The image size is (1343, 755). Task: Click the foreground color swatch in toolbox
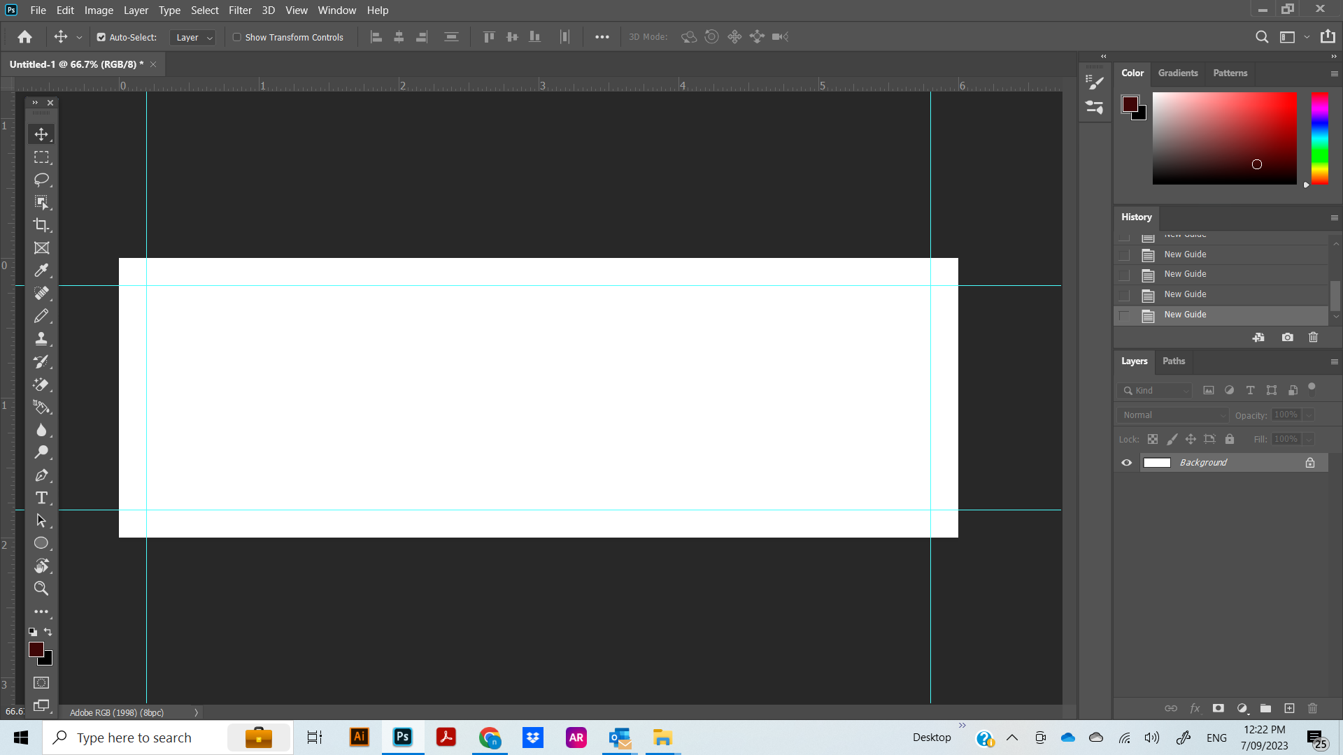coord(36,649)
